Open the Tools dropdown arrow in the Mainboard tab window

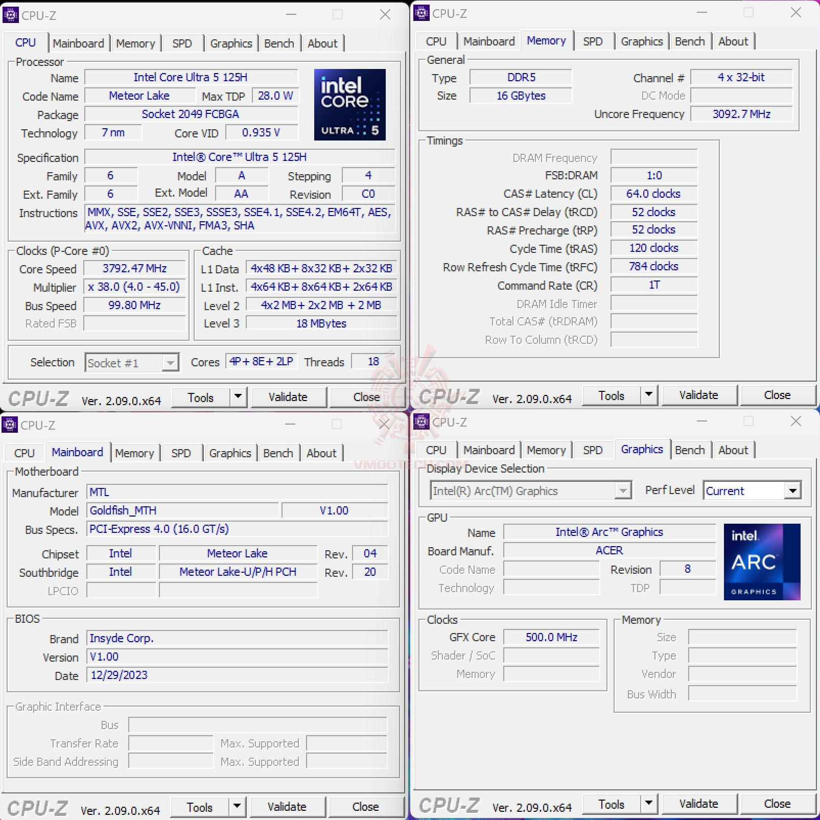click(237, 806)
